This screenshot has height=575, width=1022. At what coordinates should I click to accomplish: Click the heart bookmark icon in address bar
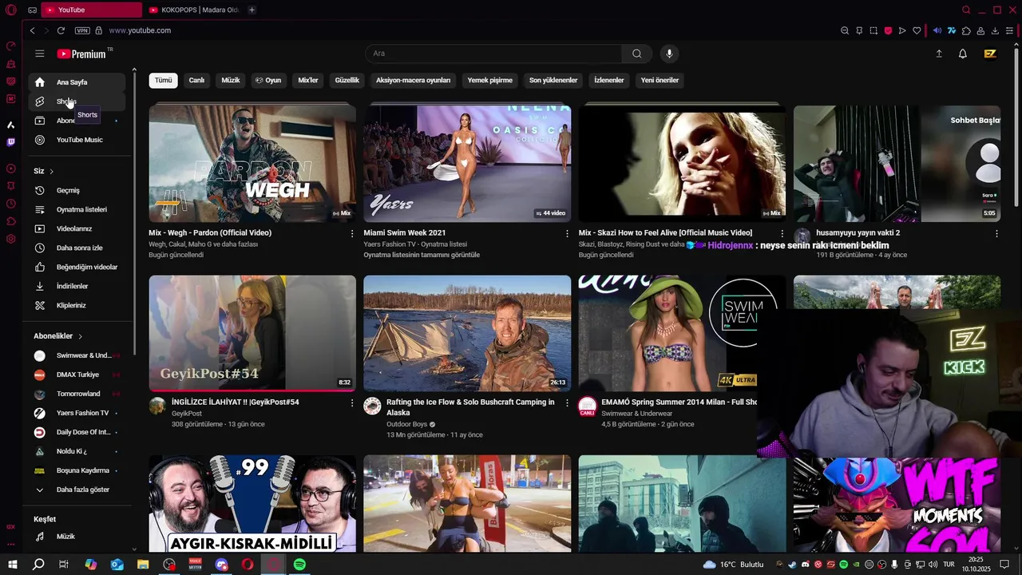pyautogui.click(x=917, y=30)
